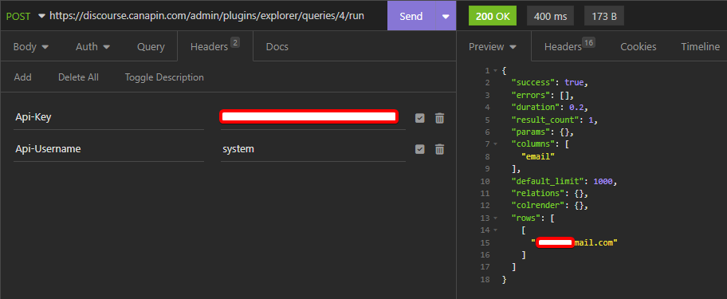Click the 200 OK status badge
This screenshot has width=727, height=299.
tap(493, 16)
